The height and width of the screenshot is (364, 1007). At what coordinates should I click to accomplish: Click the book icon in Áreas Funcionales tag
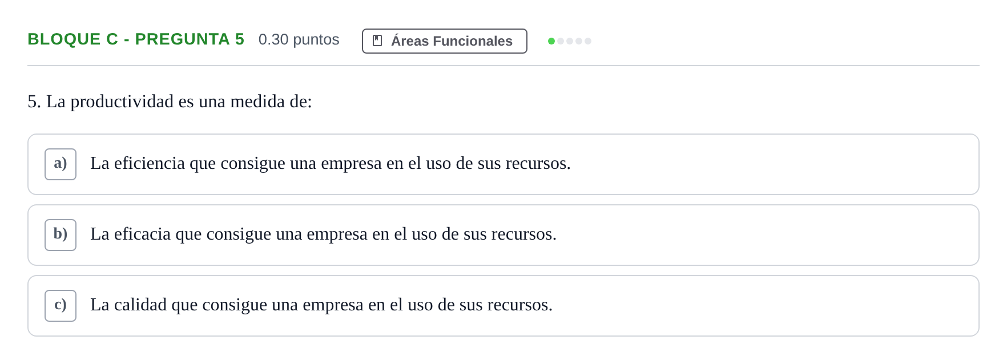pos(377,41)
